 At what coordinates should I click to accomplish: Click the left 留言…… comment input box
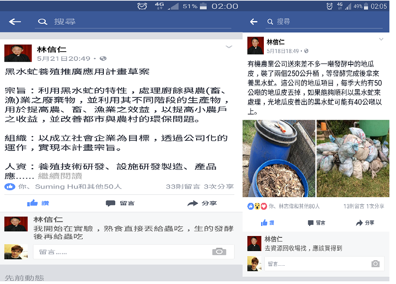click(x=134, y=252)
